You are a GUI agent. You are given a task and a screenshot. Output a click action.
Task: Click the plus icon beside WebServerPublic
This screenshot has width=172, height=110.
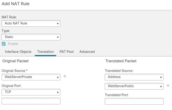pos(168,86)
